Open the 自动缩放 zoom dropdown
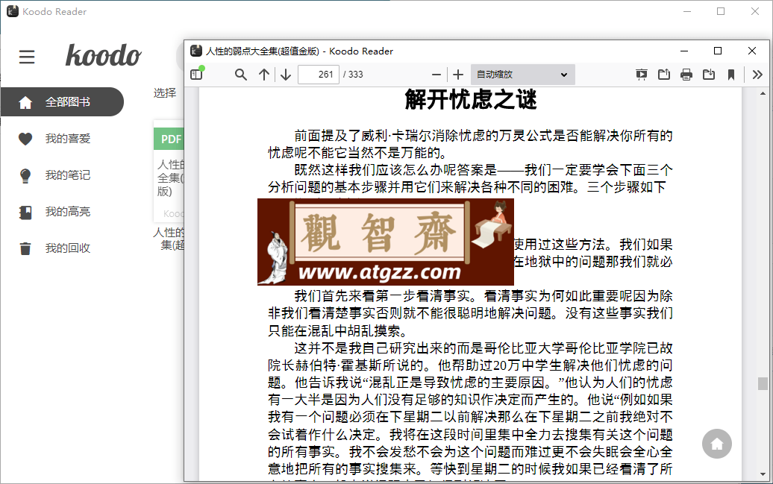The image size is (773, 484). [x=522, y=75]
